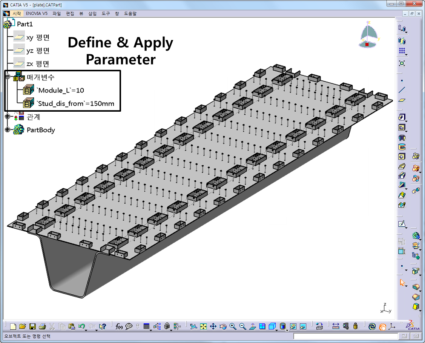Click the Zoom In magnifier
The height and width of the screenshot is (343, 425).
pos(233,326)
